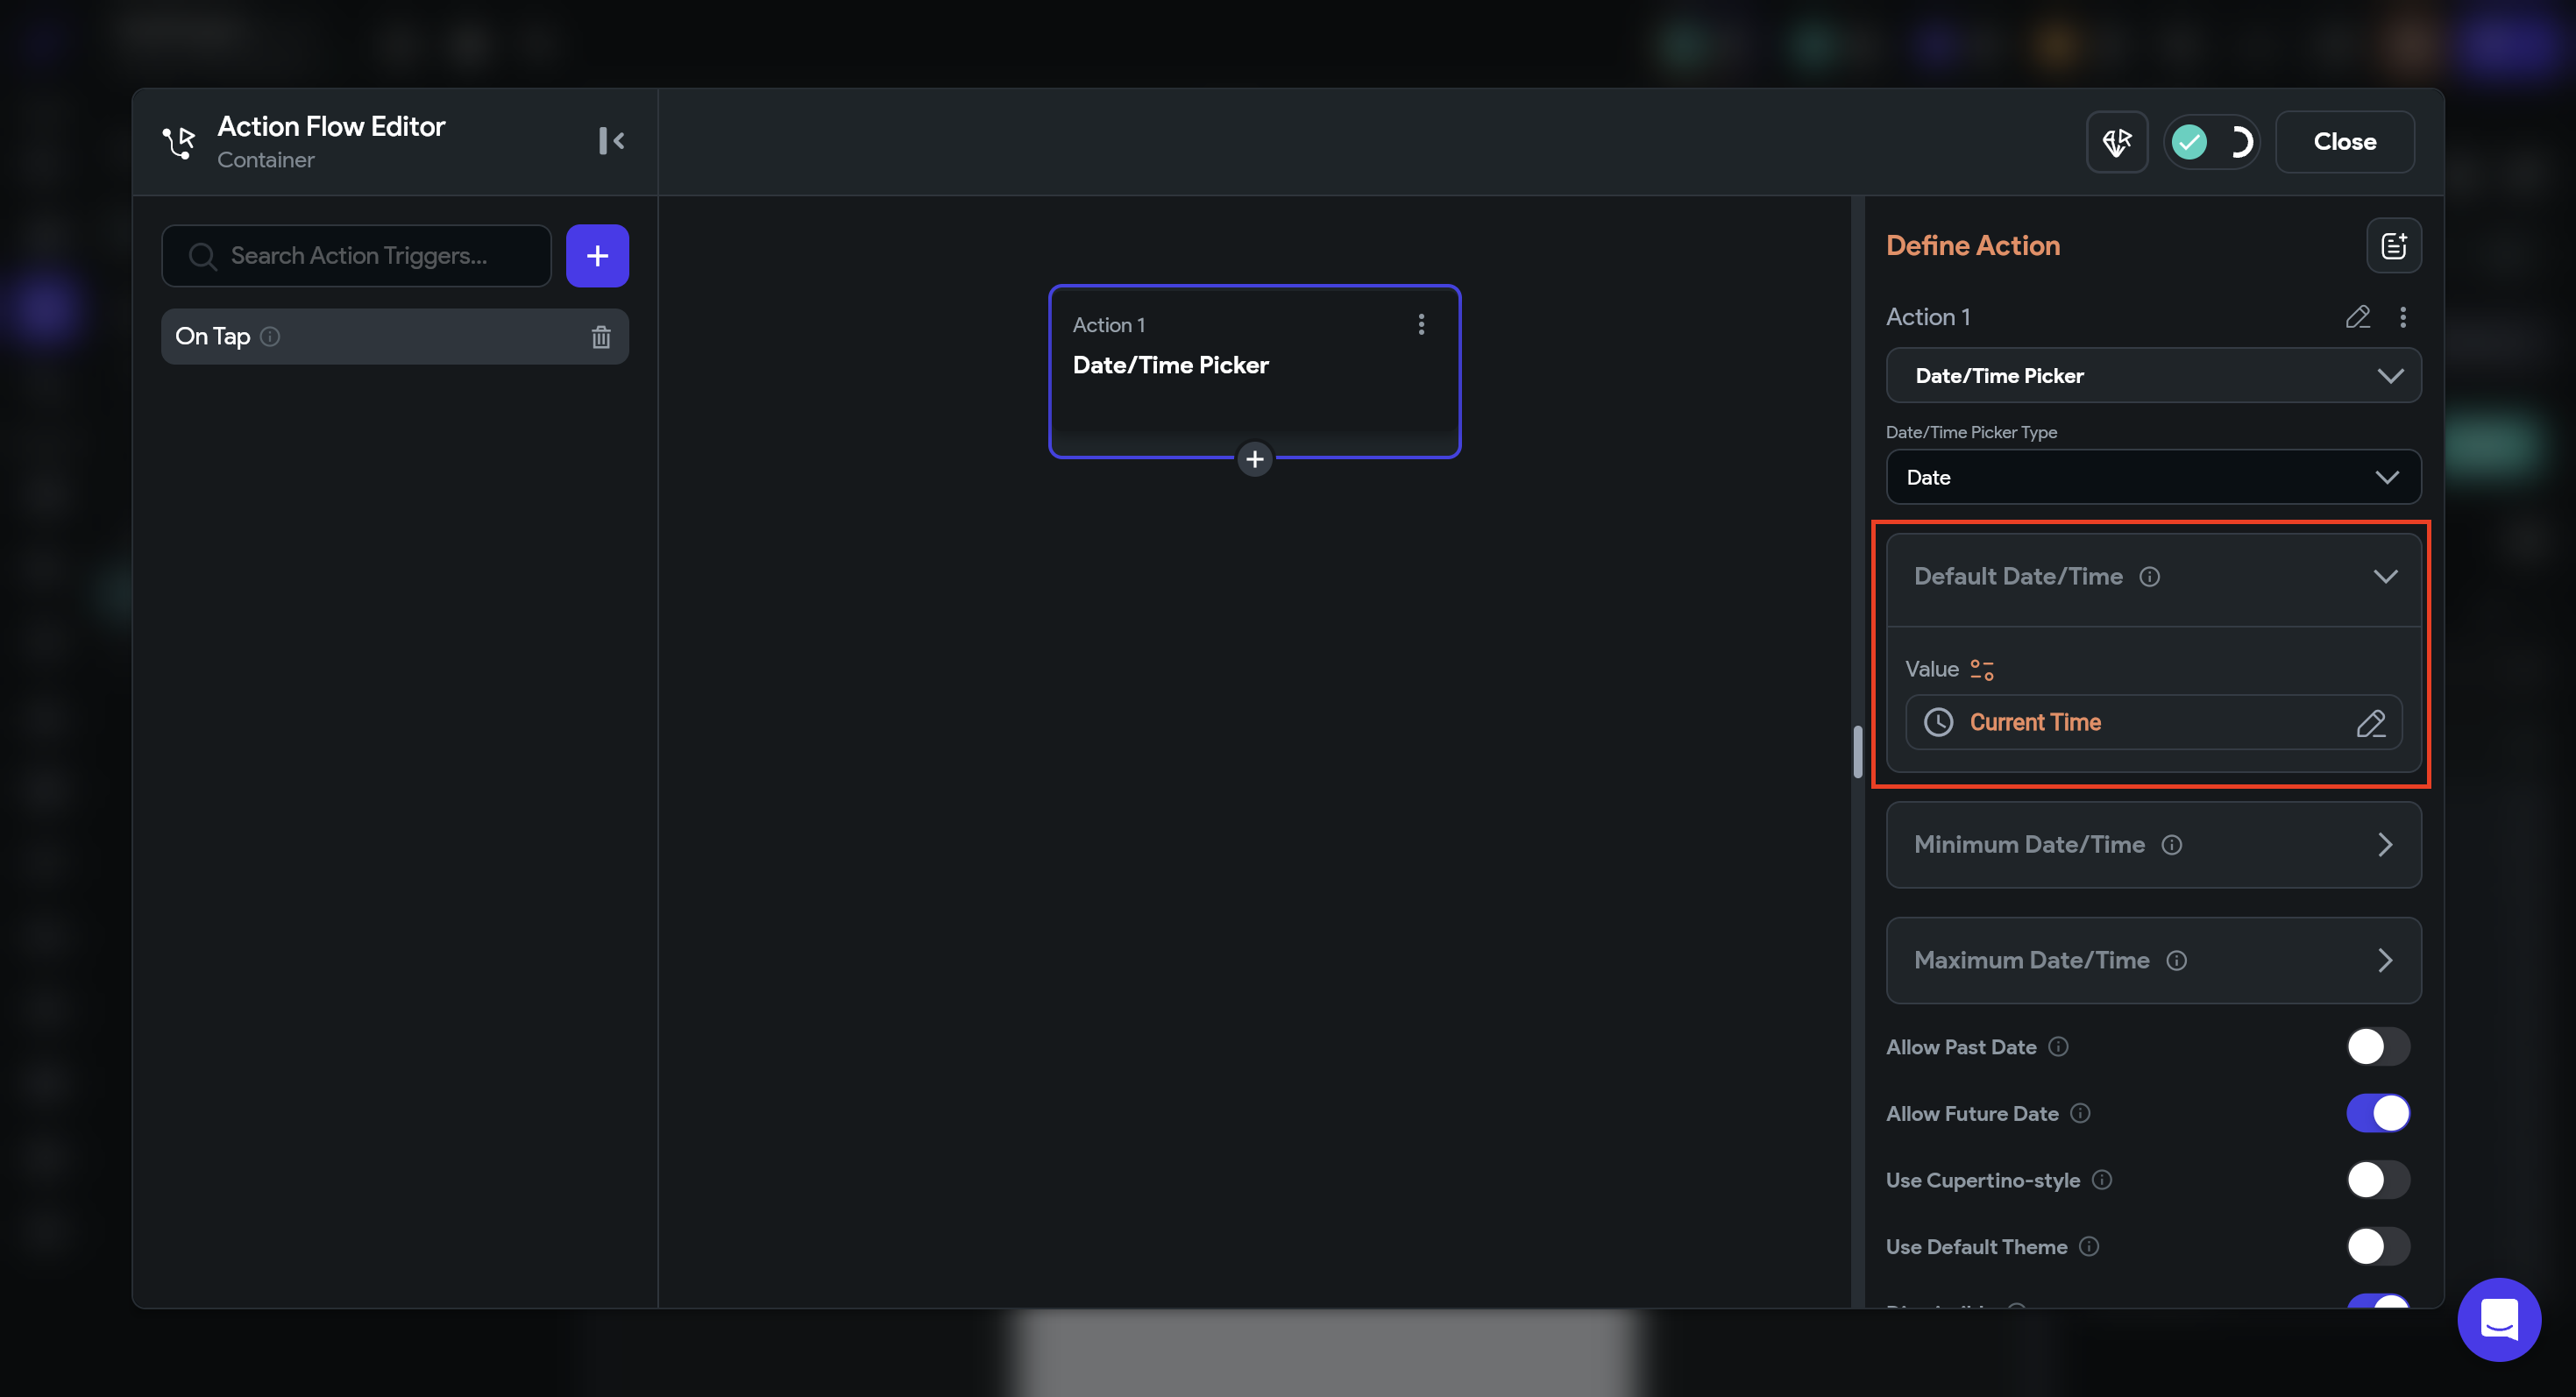Add next action below Date/Time Picker node
The width and height of the screenshot is (2576, 1397).
(x=1254, y=459)
